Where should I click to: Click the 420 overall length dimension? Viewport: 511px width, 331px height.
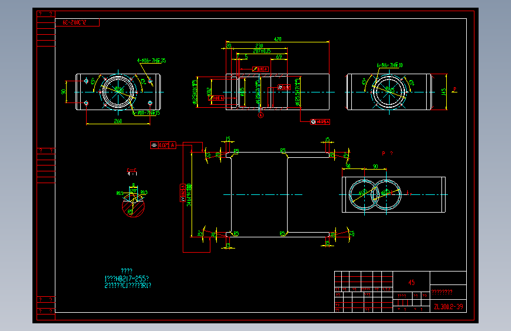pyautogui.click(x=278, y=39)
